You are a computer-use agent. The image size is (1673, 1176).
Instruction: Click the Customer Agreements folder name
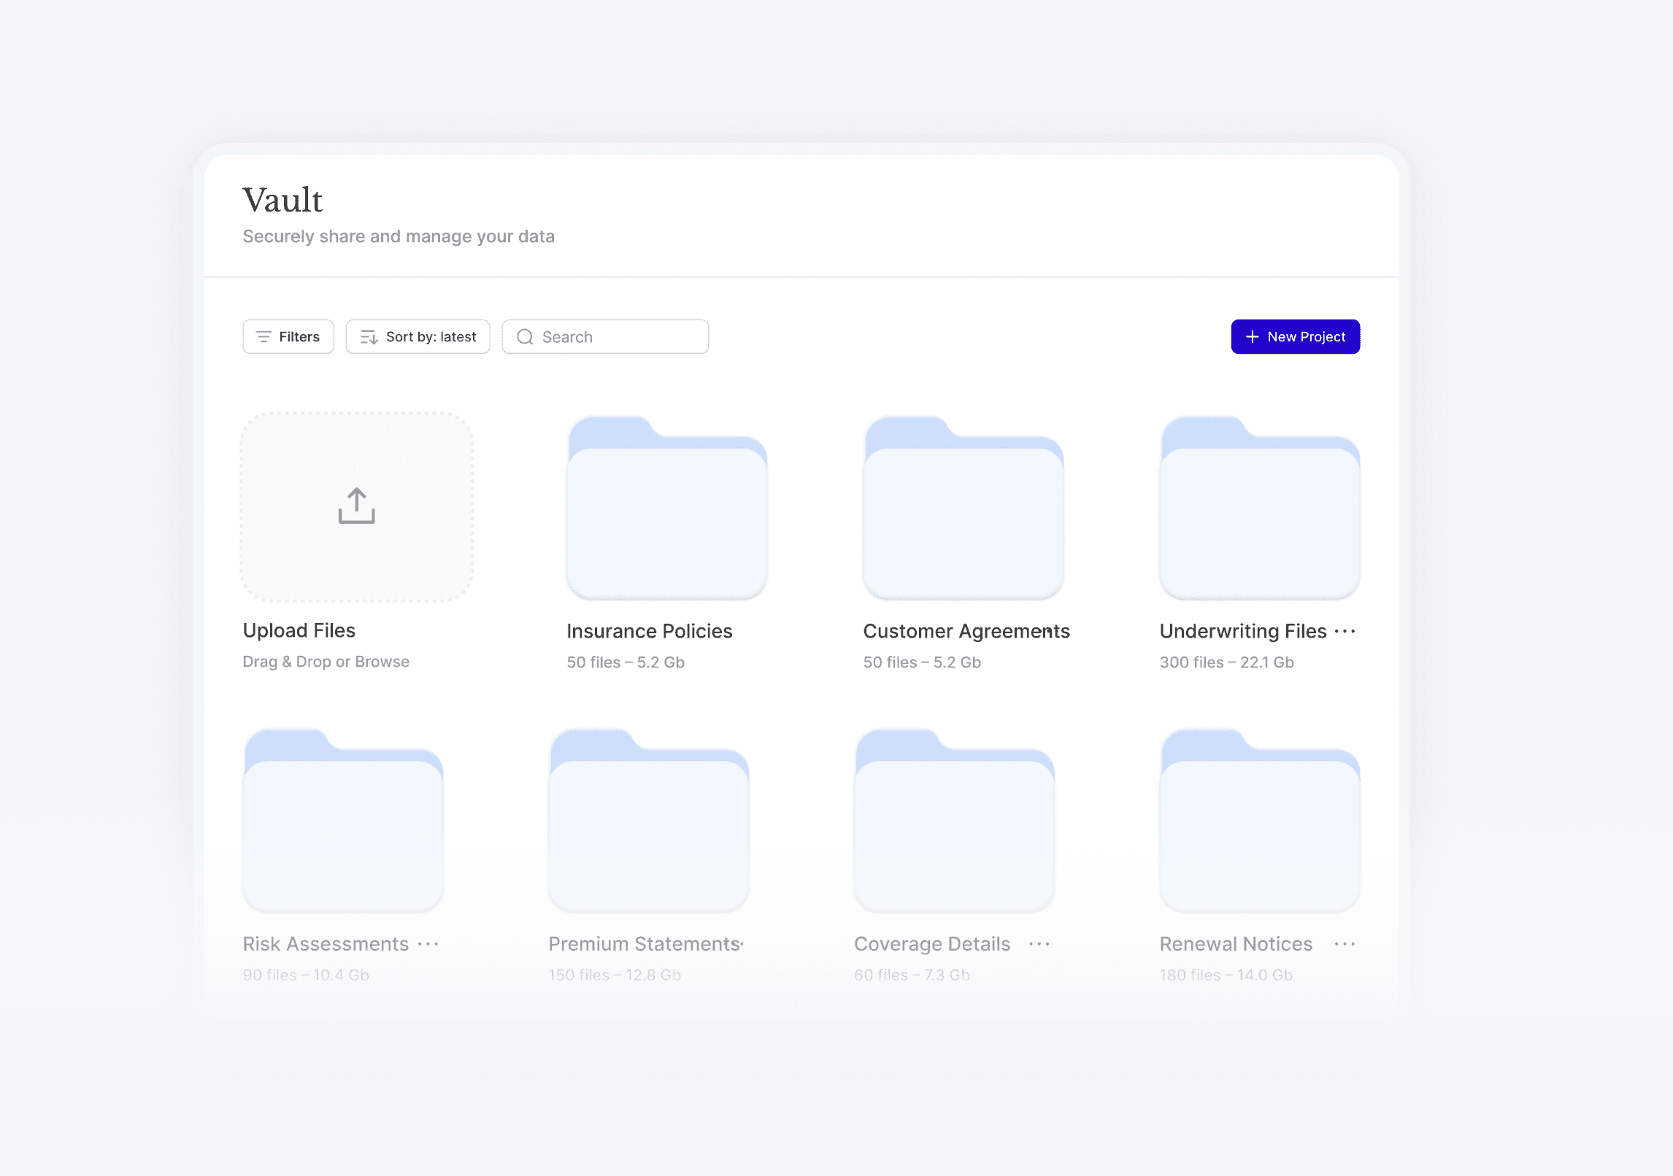pos(966,631)
